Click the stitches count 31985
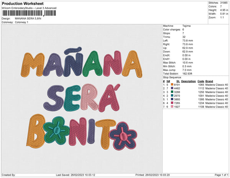The width and height of the screenshot is (230, 178). coord(224,3)
